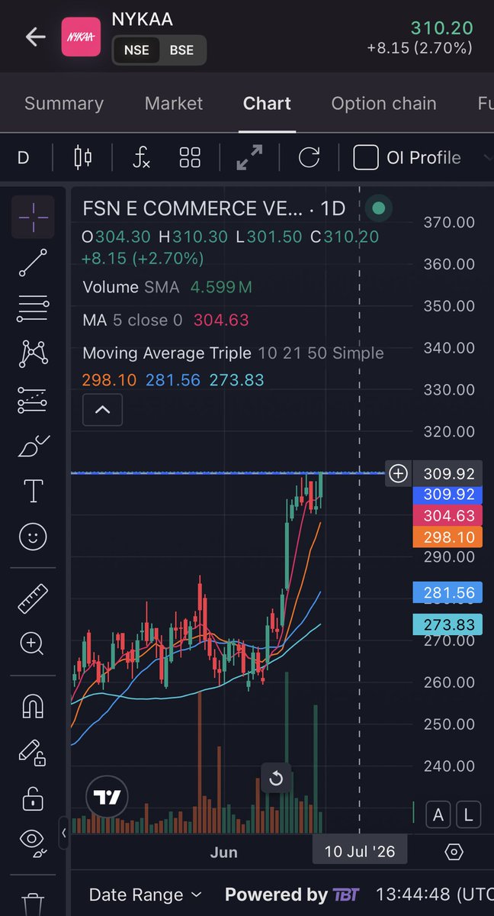Image resolution: width=494 pixels, height=916 pixels.
Task: Select the brush drawing tool
Action: [33, 446]
